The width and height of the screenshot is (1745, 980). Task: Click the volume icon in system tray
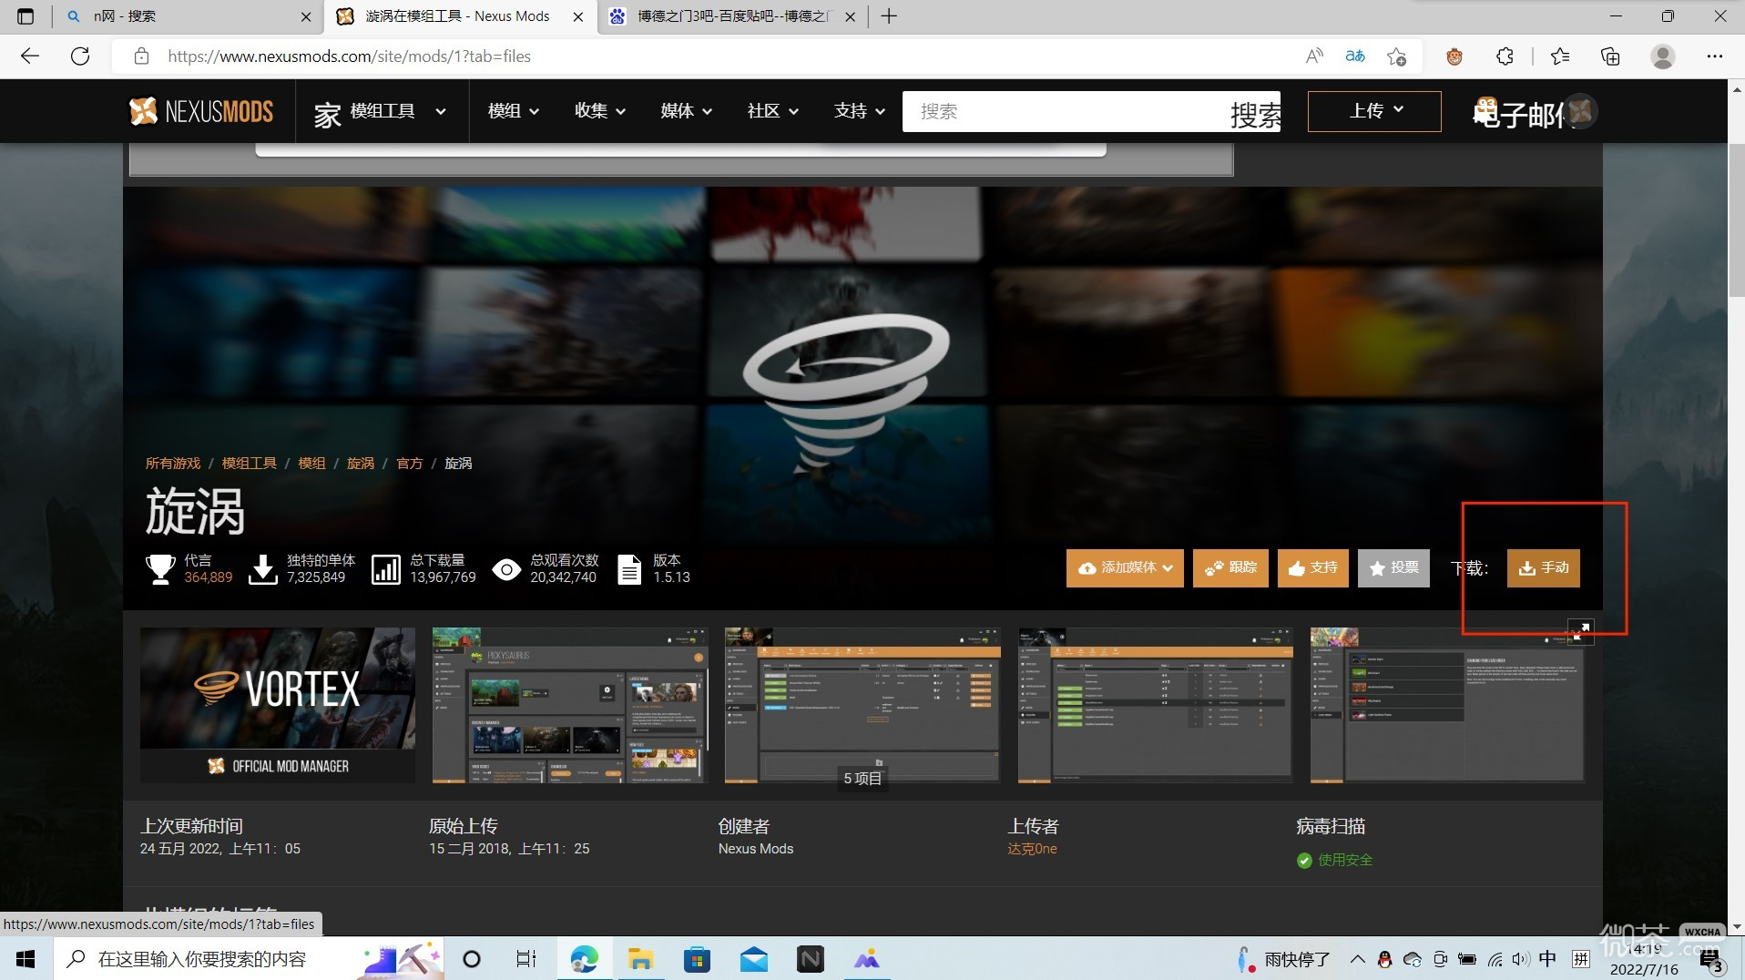(x=1520, y=959)
